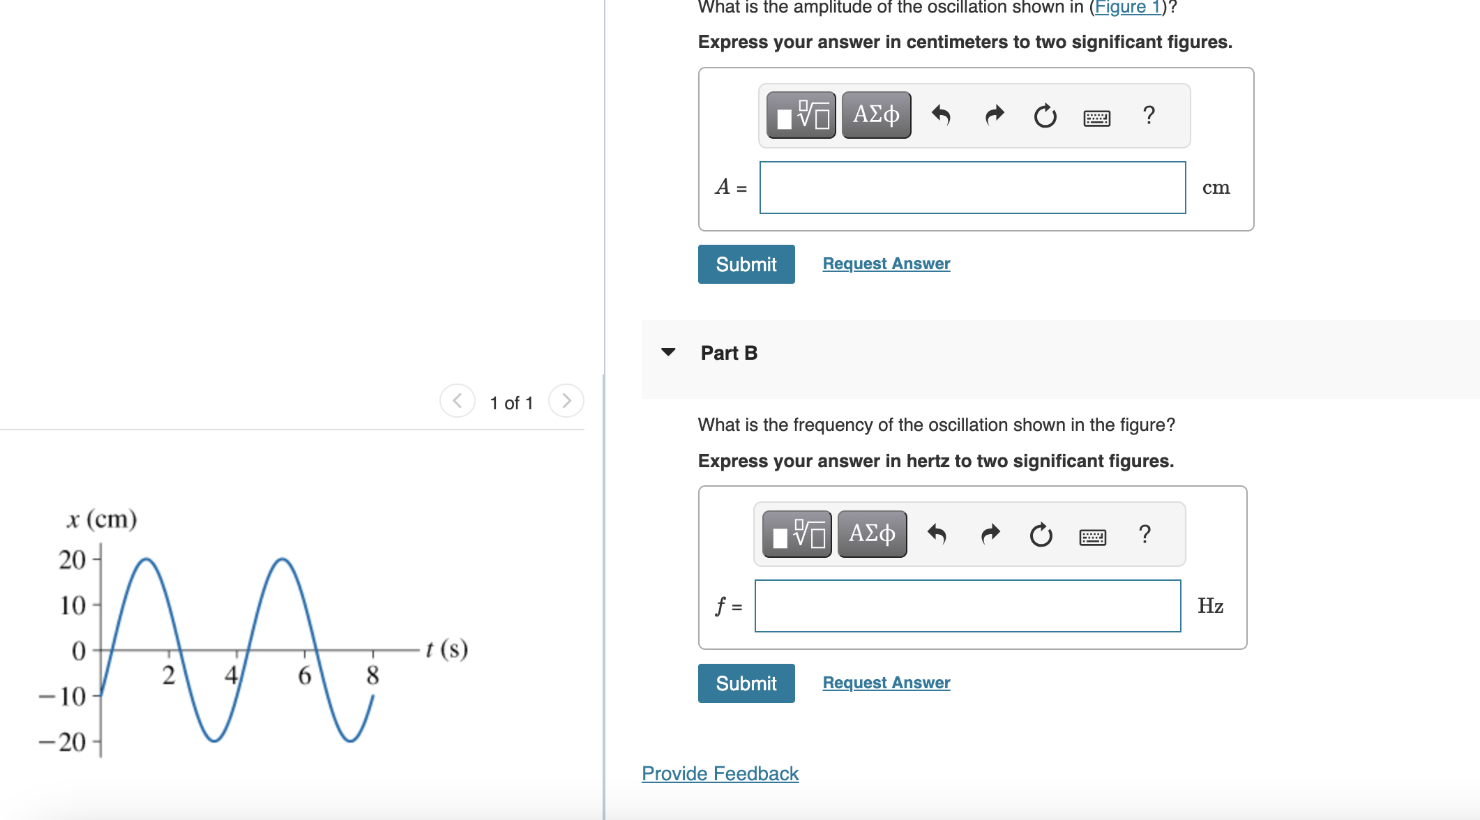
Task: Submit the frequency answer
Action: pyautogui.click(x=746, y=683)
